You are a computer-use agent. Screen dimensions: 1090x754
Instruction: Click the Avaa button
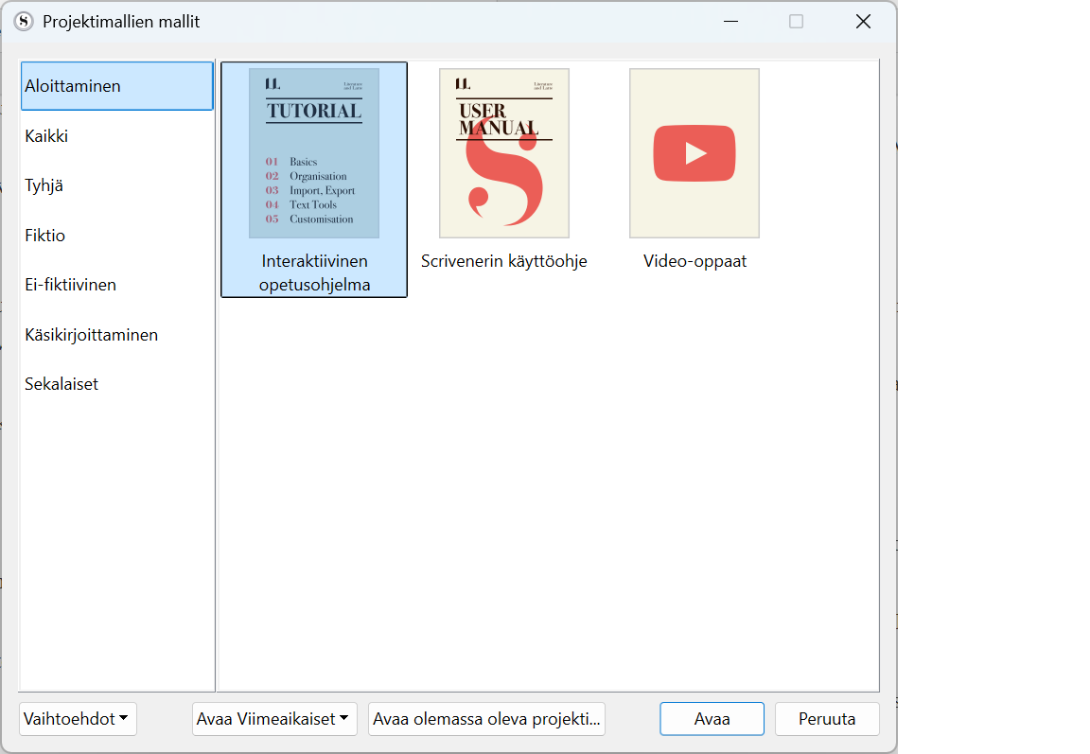712,719
